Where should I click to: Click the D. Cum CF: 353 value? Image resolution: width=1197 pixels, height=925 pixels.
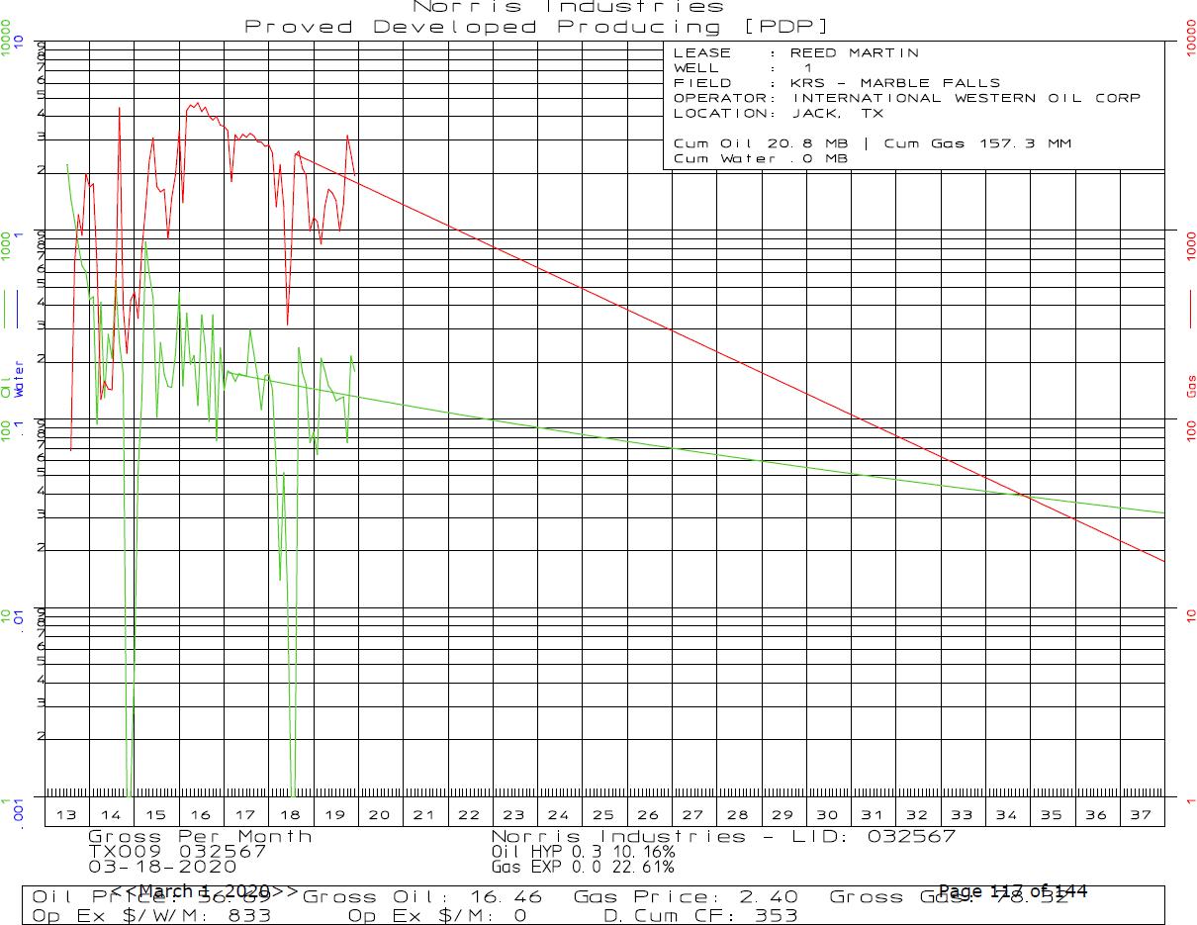tap(700, 915)
